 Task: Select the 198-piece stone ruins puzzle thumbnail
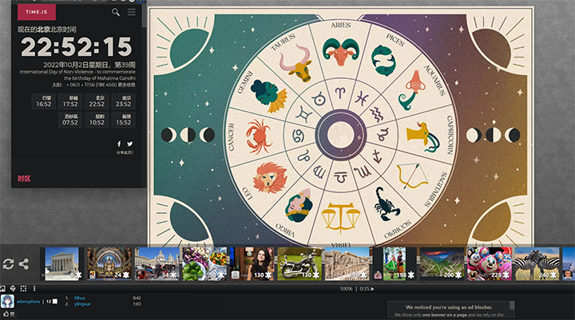click(347, 264)
